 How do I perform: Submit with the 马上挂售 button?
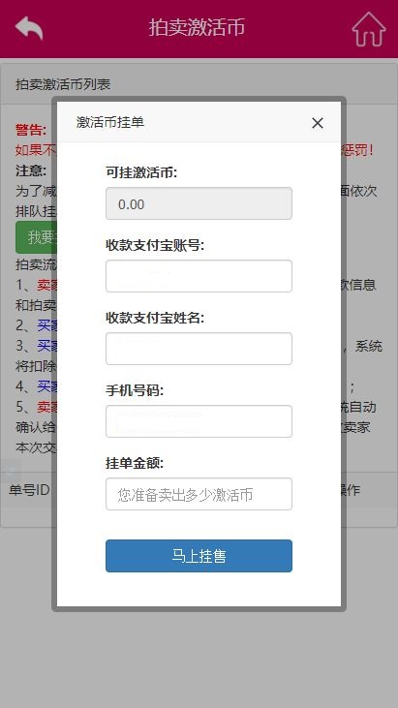199,556
